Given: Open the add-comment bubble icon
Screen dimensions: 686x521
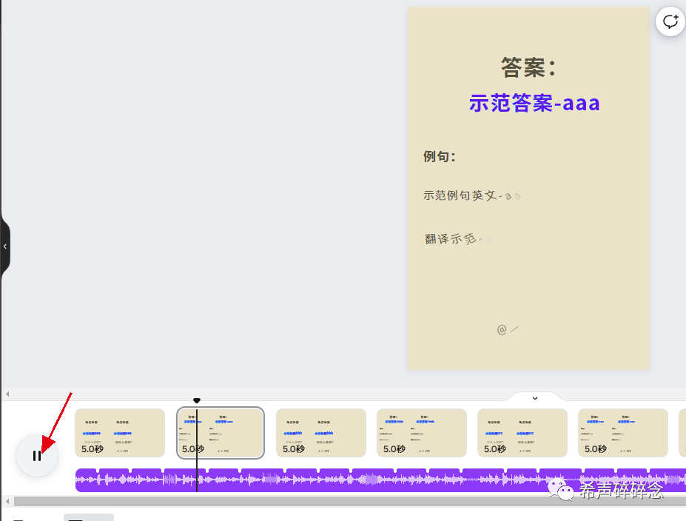Looking at the screenshot, I should pyautogui.click(x=670, y=21).
